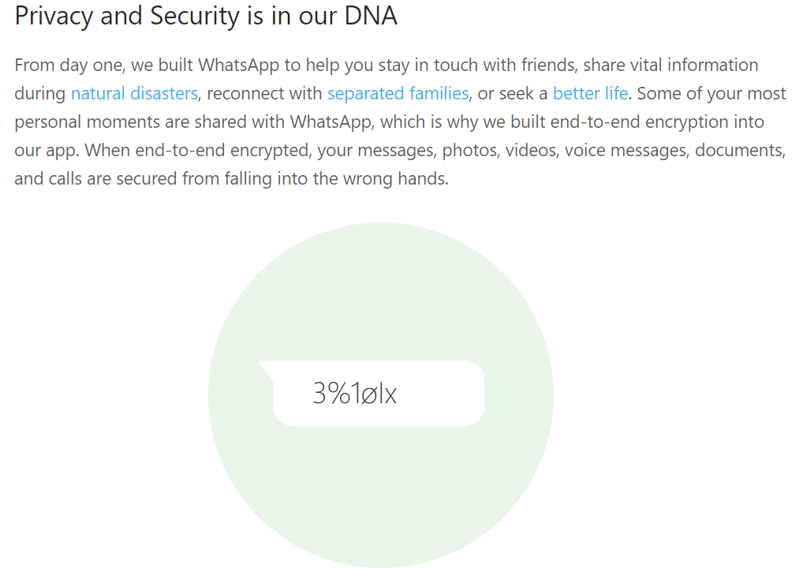
Task: Click the better life hyperlink
Action: pos(590,94)
